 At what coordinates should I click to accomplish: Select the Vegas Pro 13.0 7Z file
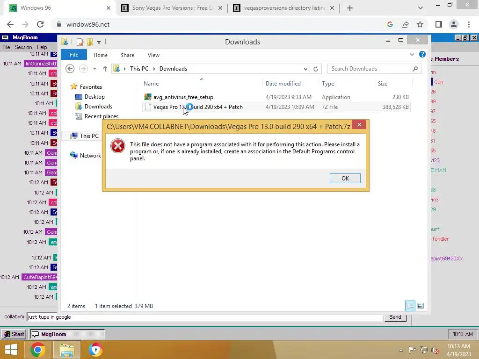(276, 107)
